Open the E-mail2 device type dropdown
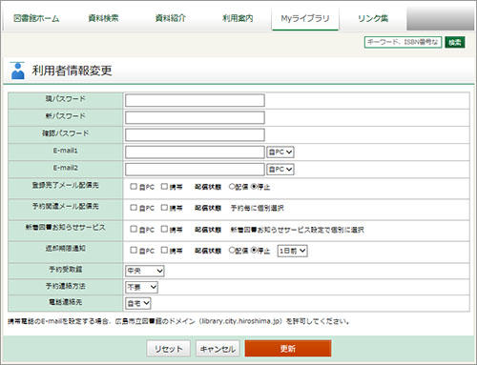The image size is (477, 365). tap(280, 170)
